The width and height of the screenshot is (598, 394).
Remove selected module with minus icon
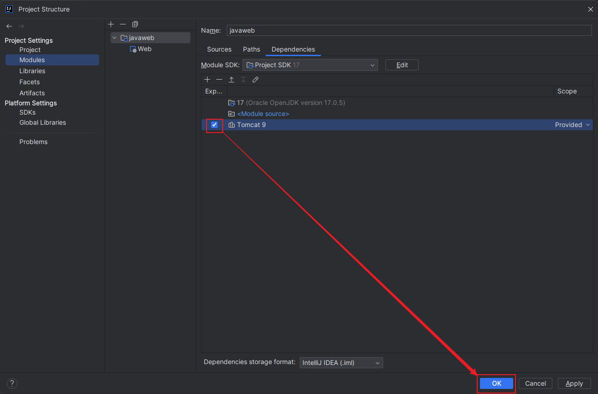point(123,24)
